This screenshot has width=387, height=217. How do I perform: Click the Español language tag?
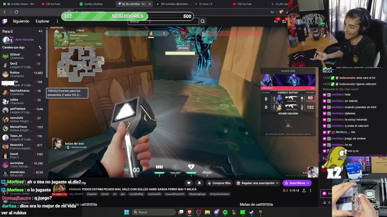click(92, 194)
